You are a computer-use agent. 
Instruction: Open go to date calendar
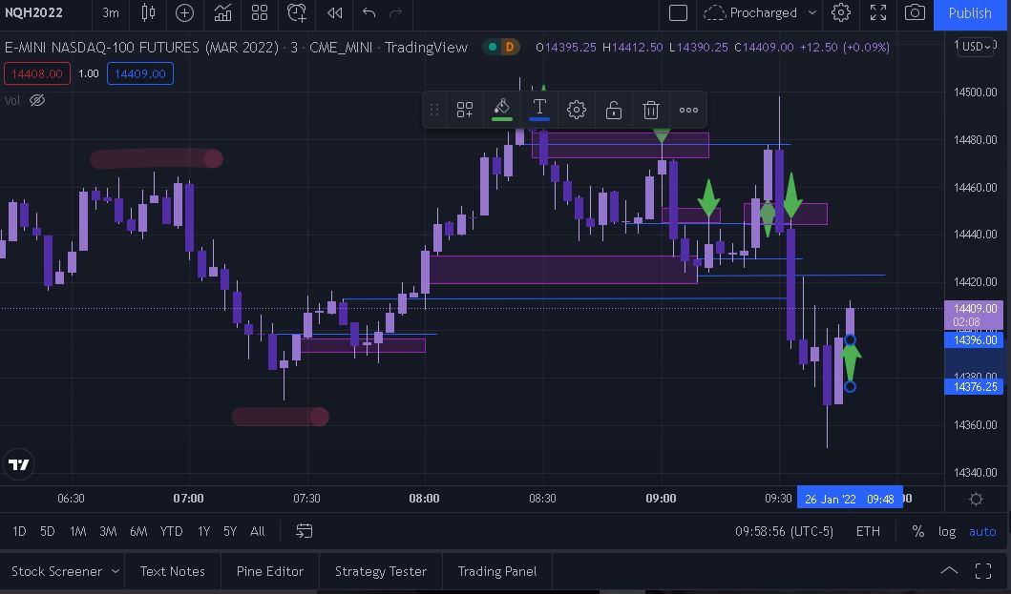click(x=304, y=531)
